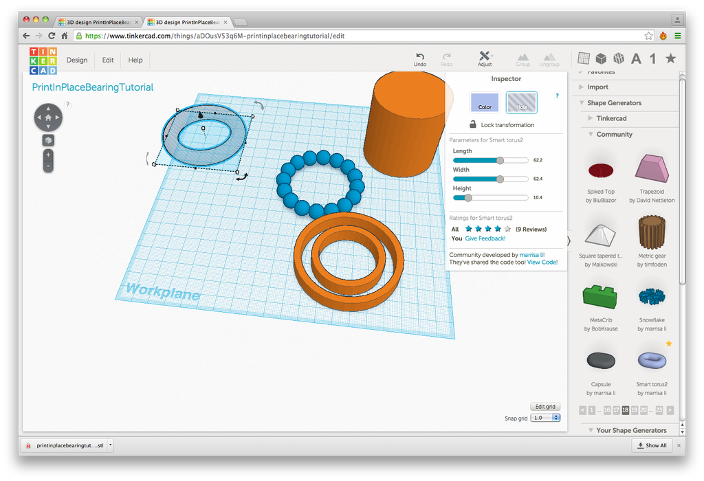
Task: Select the workplane grid icon in toolbar
Action: (x=583, y=58)
